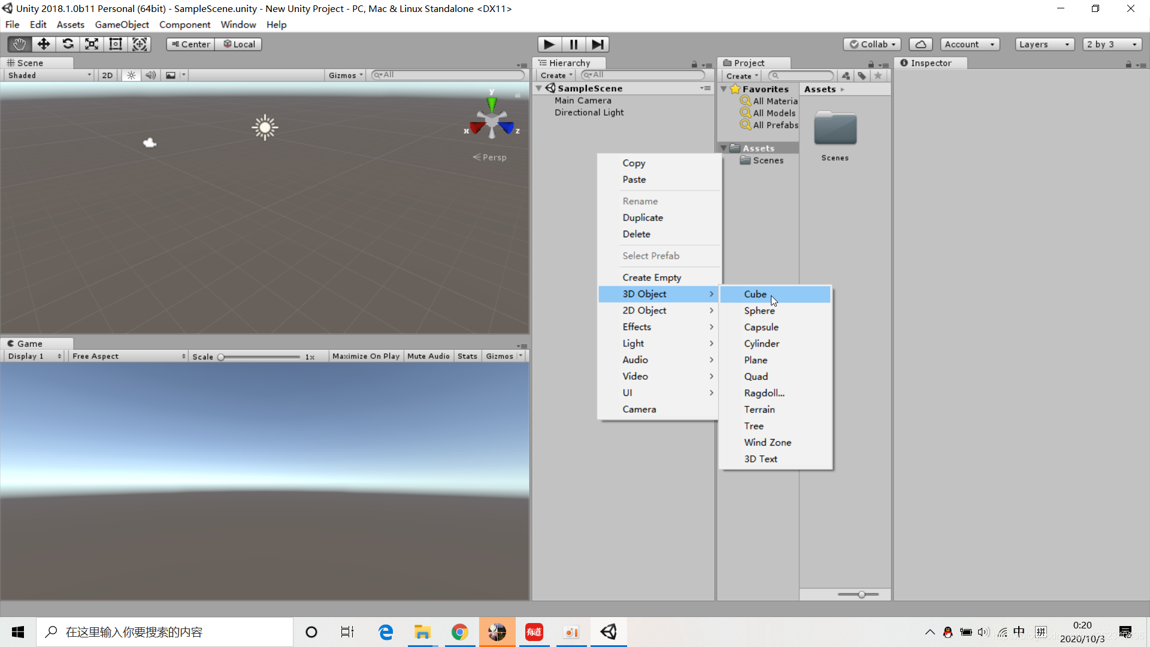Select the Rect Transform tool
The height and width of the screenshot is (647, 1150).
(x=116, y=44)
